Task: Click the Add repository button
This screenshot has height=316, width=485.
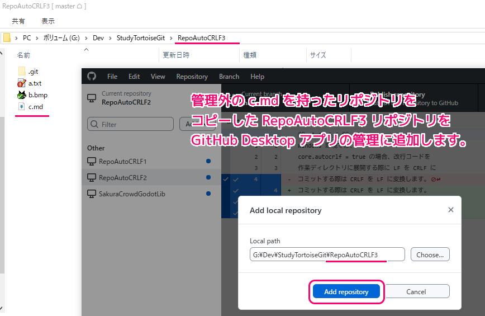Action: (346, 291)
